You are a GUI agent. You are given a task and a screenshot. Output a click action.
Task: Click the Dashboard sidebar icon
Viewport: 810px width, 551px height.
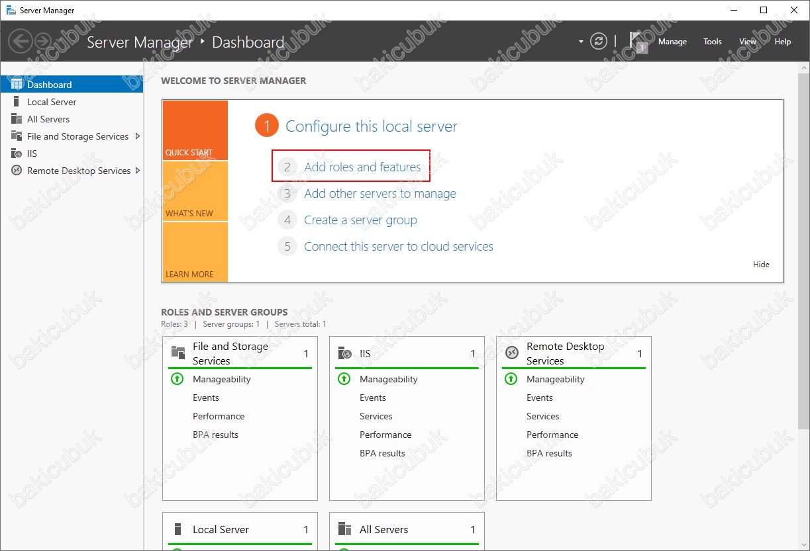pos(17,85)
